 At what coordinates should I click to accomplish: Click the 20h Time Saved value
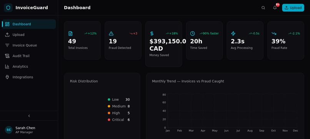[x=196, y=41]
